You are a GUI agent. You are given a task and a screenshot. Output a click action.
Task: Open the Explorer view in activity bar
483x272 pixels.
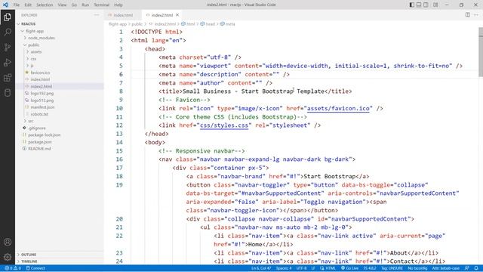coord(8,17)
